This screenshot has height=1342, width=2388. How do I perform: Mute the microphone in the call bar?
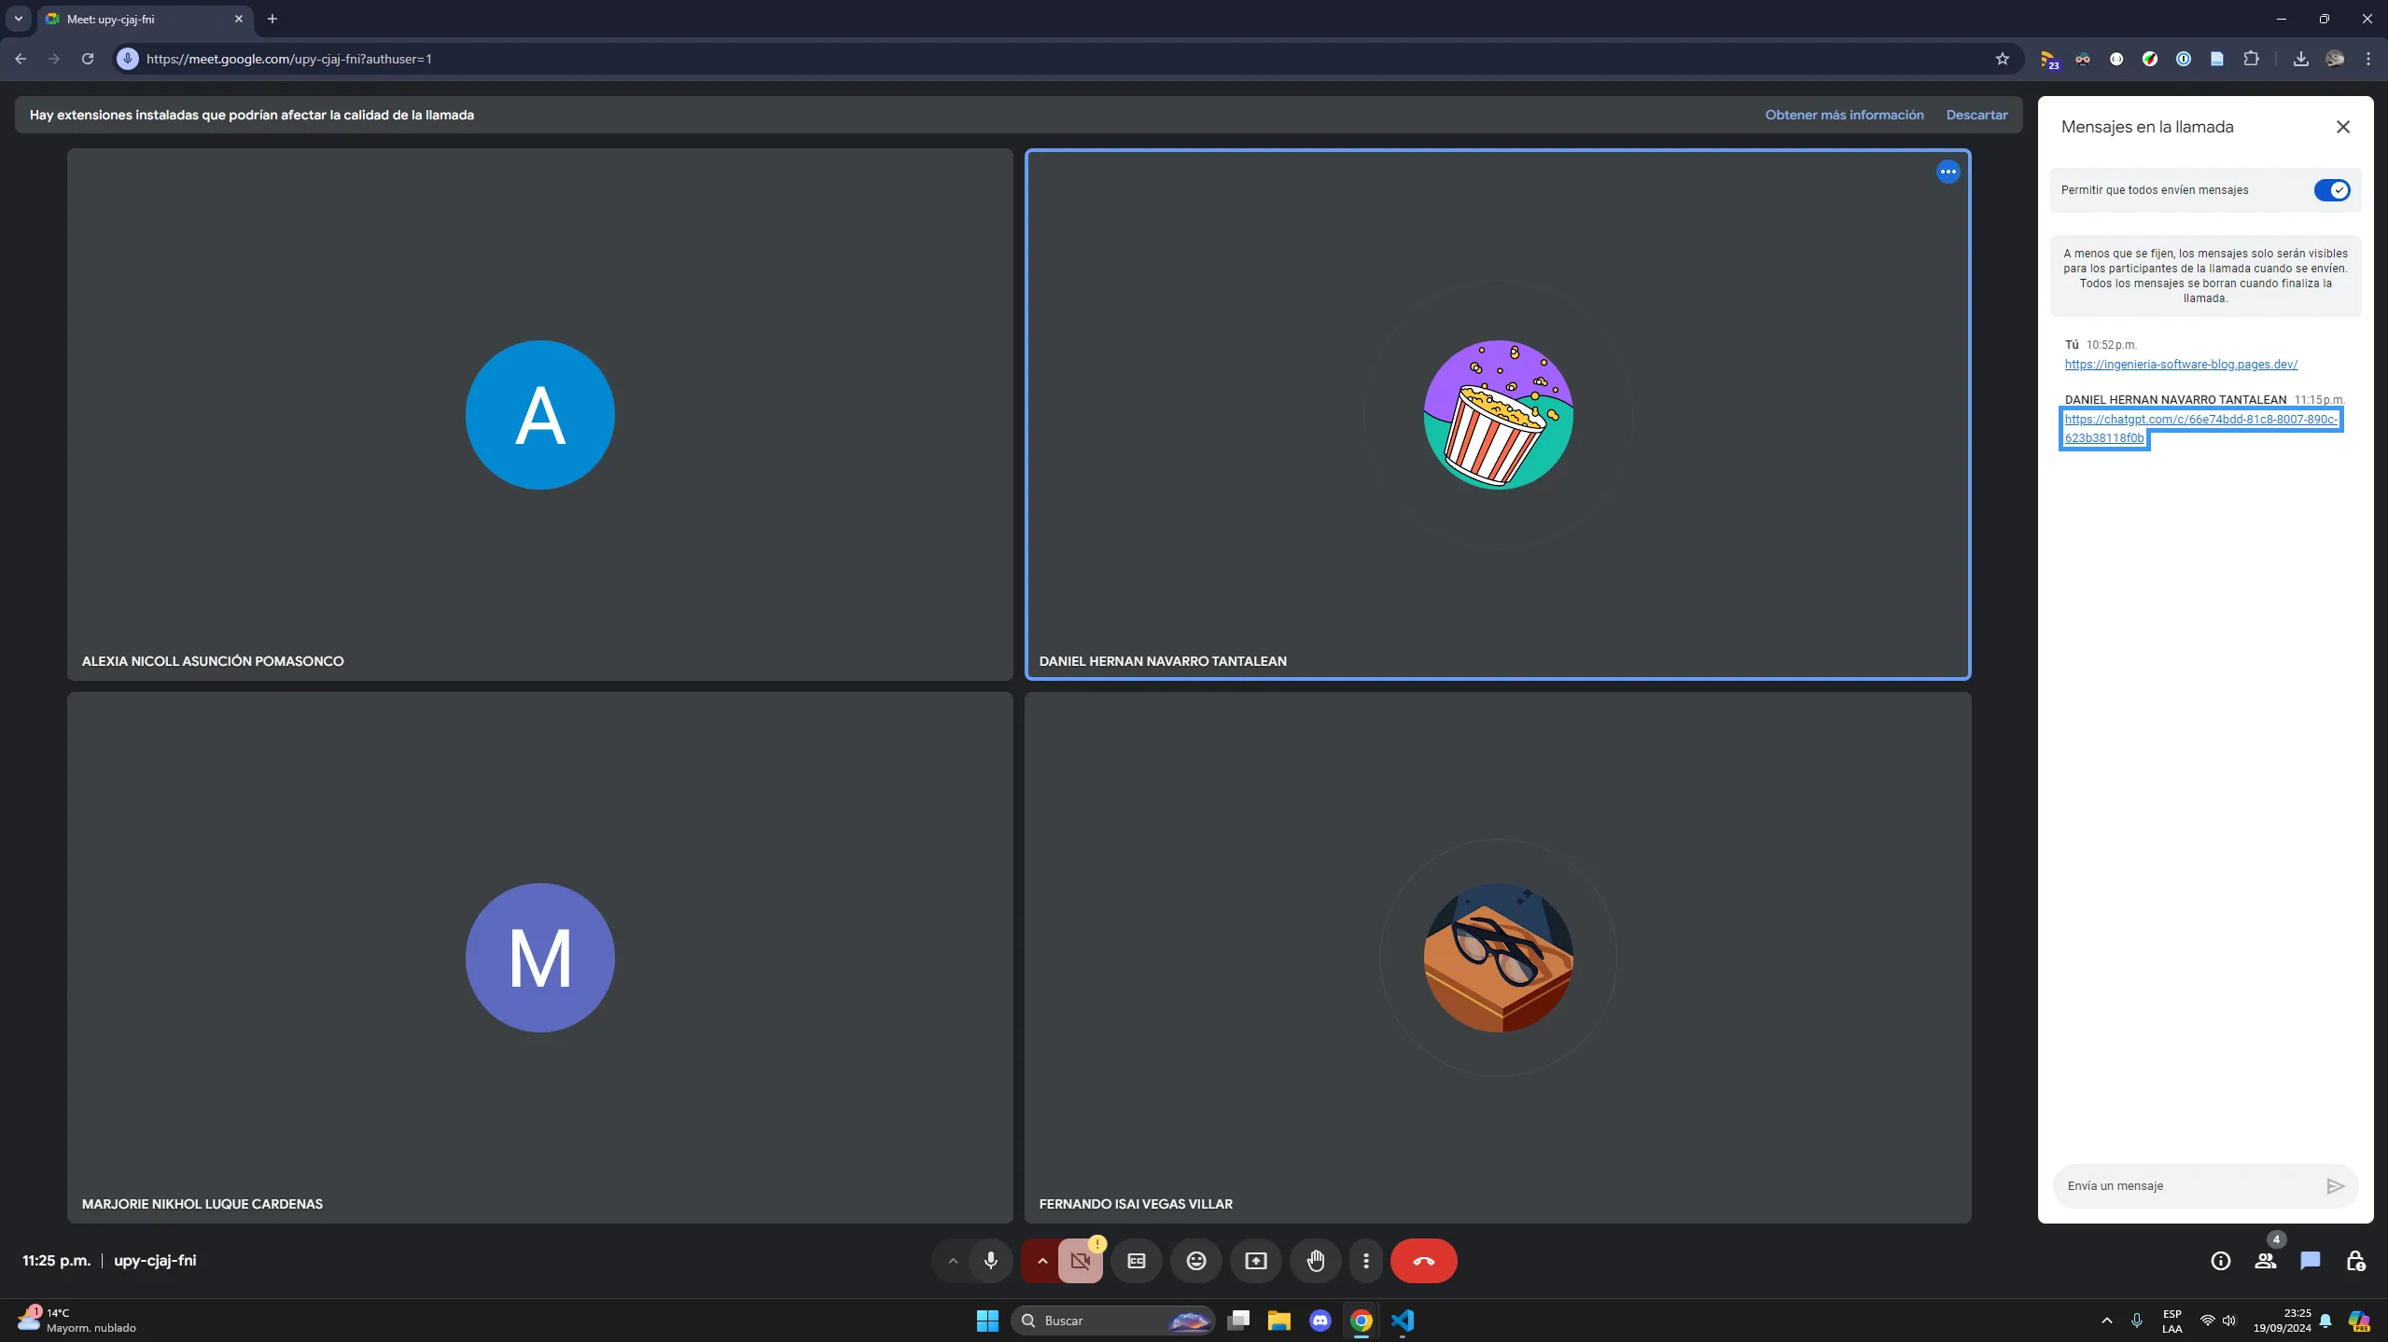pyautogui.click(x=991, y=1261)
